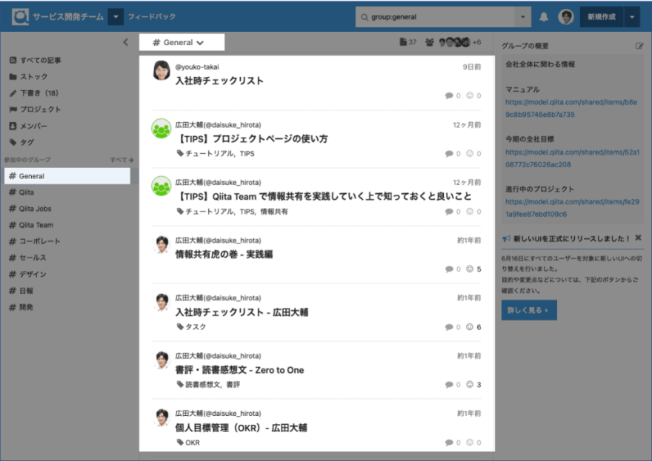Image resolution: width=652 pixels, height=461 pixels.
Task: Collapse the sidebar with the chevron
Action: click(125, 42)
